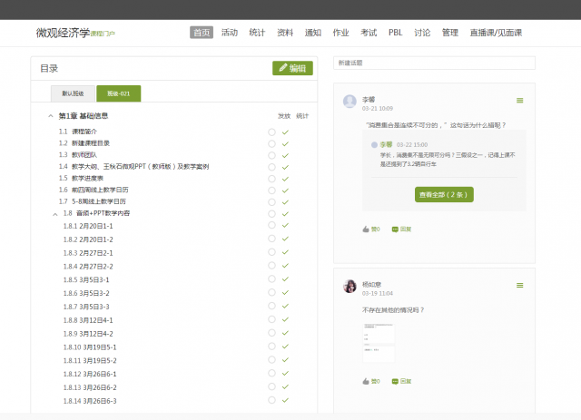This screenshot has width=581, height=420.
Task: Click the green checkmark for 1.1 课程简介
Action: tap(285, 132)
